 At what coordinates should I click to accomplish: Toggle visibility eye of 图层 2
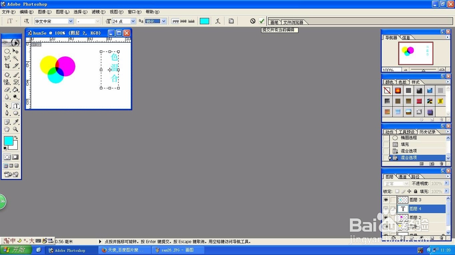(386, 217)
